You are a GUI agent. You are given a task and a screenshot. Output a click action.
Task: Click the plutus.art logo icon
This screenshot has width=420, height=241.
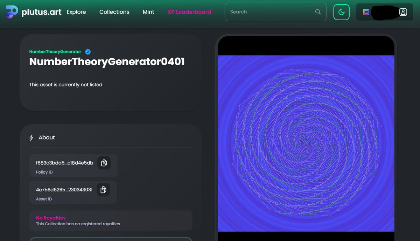point(12,12)
